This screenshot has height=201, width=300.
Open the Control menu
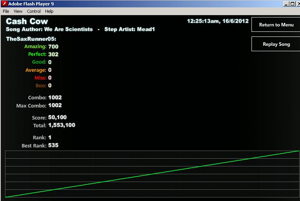34,11
